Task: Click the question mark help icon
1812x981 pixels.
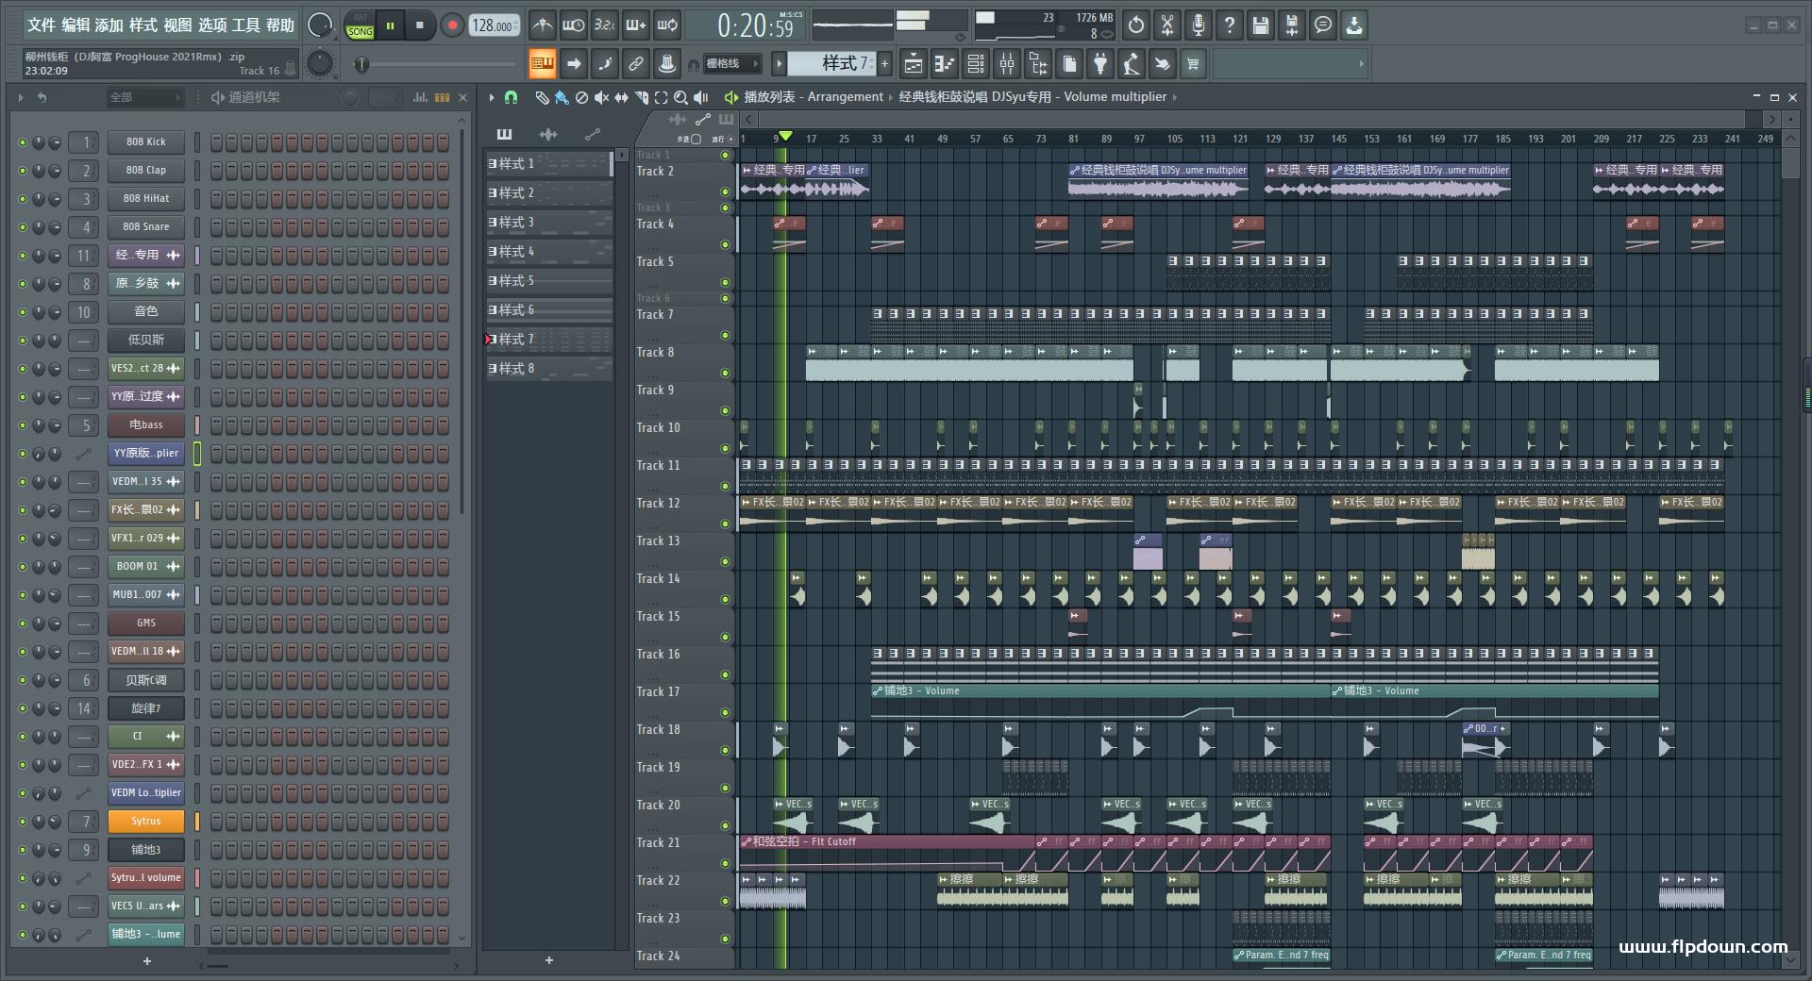Action: pos(1230,25)
